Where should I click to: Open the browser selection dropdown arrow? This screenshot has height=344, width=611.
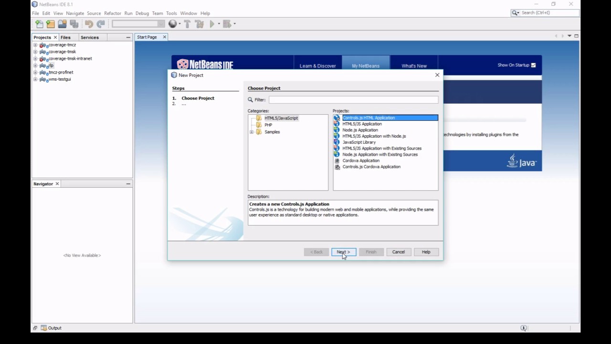179,24
